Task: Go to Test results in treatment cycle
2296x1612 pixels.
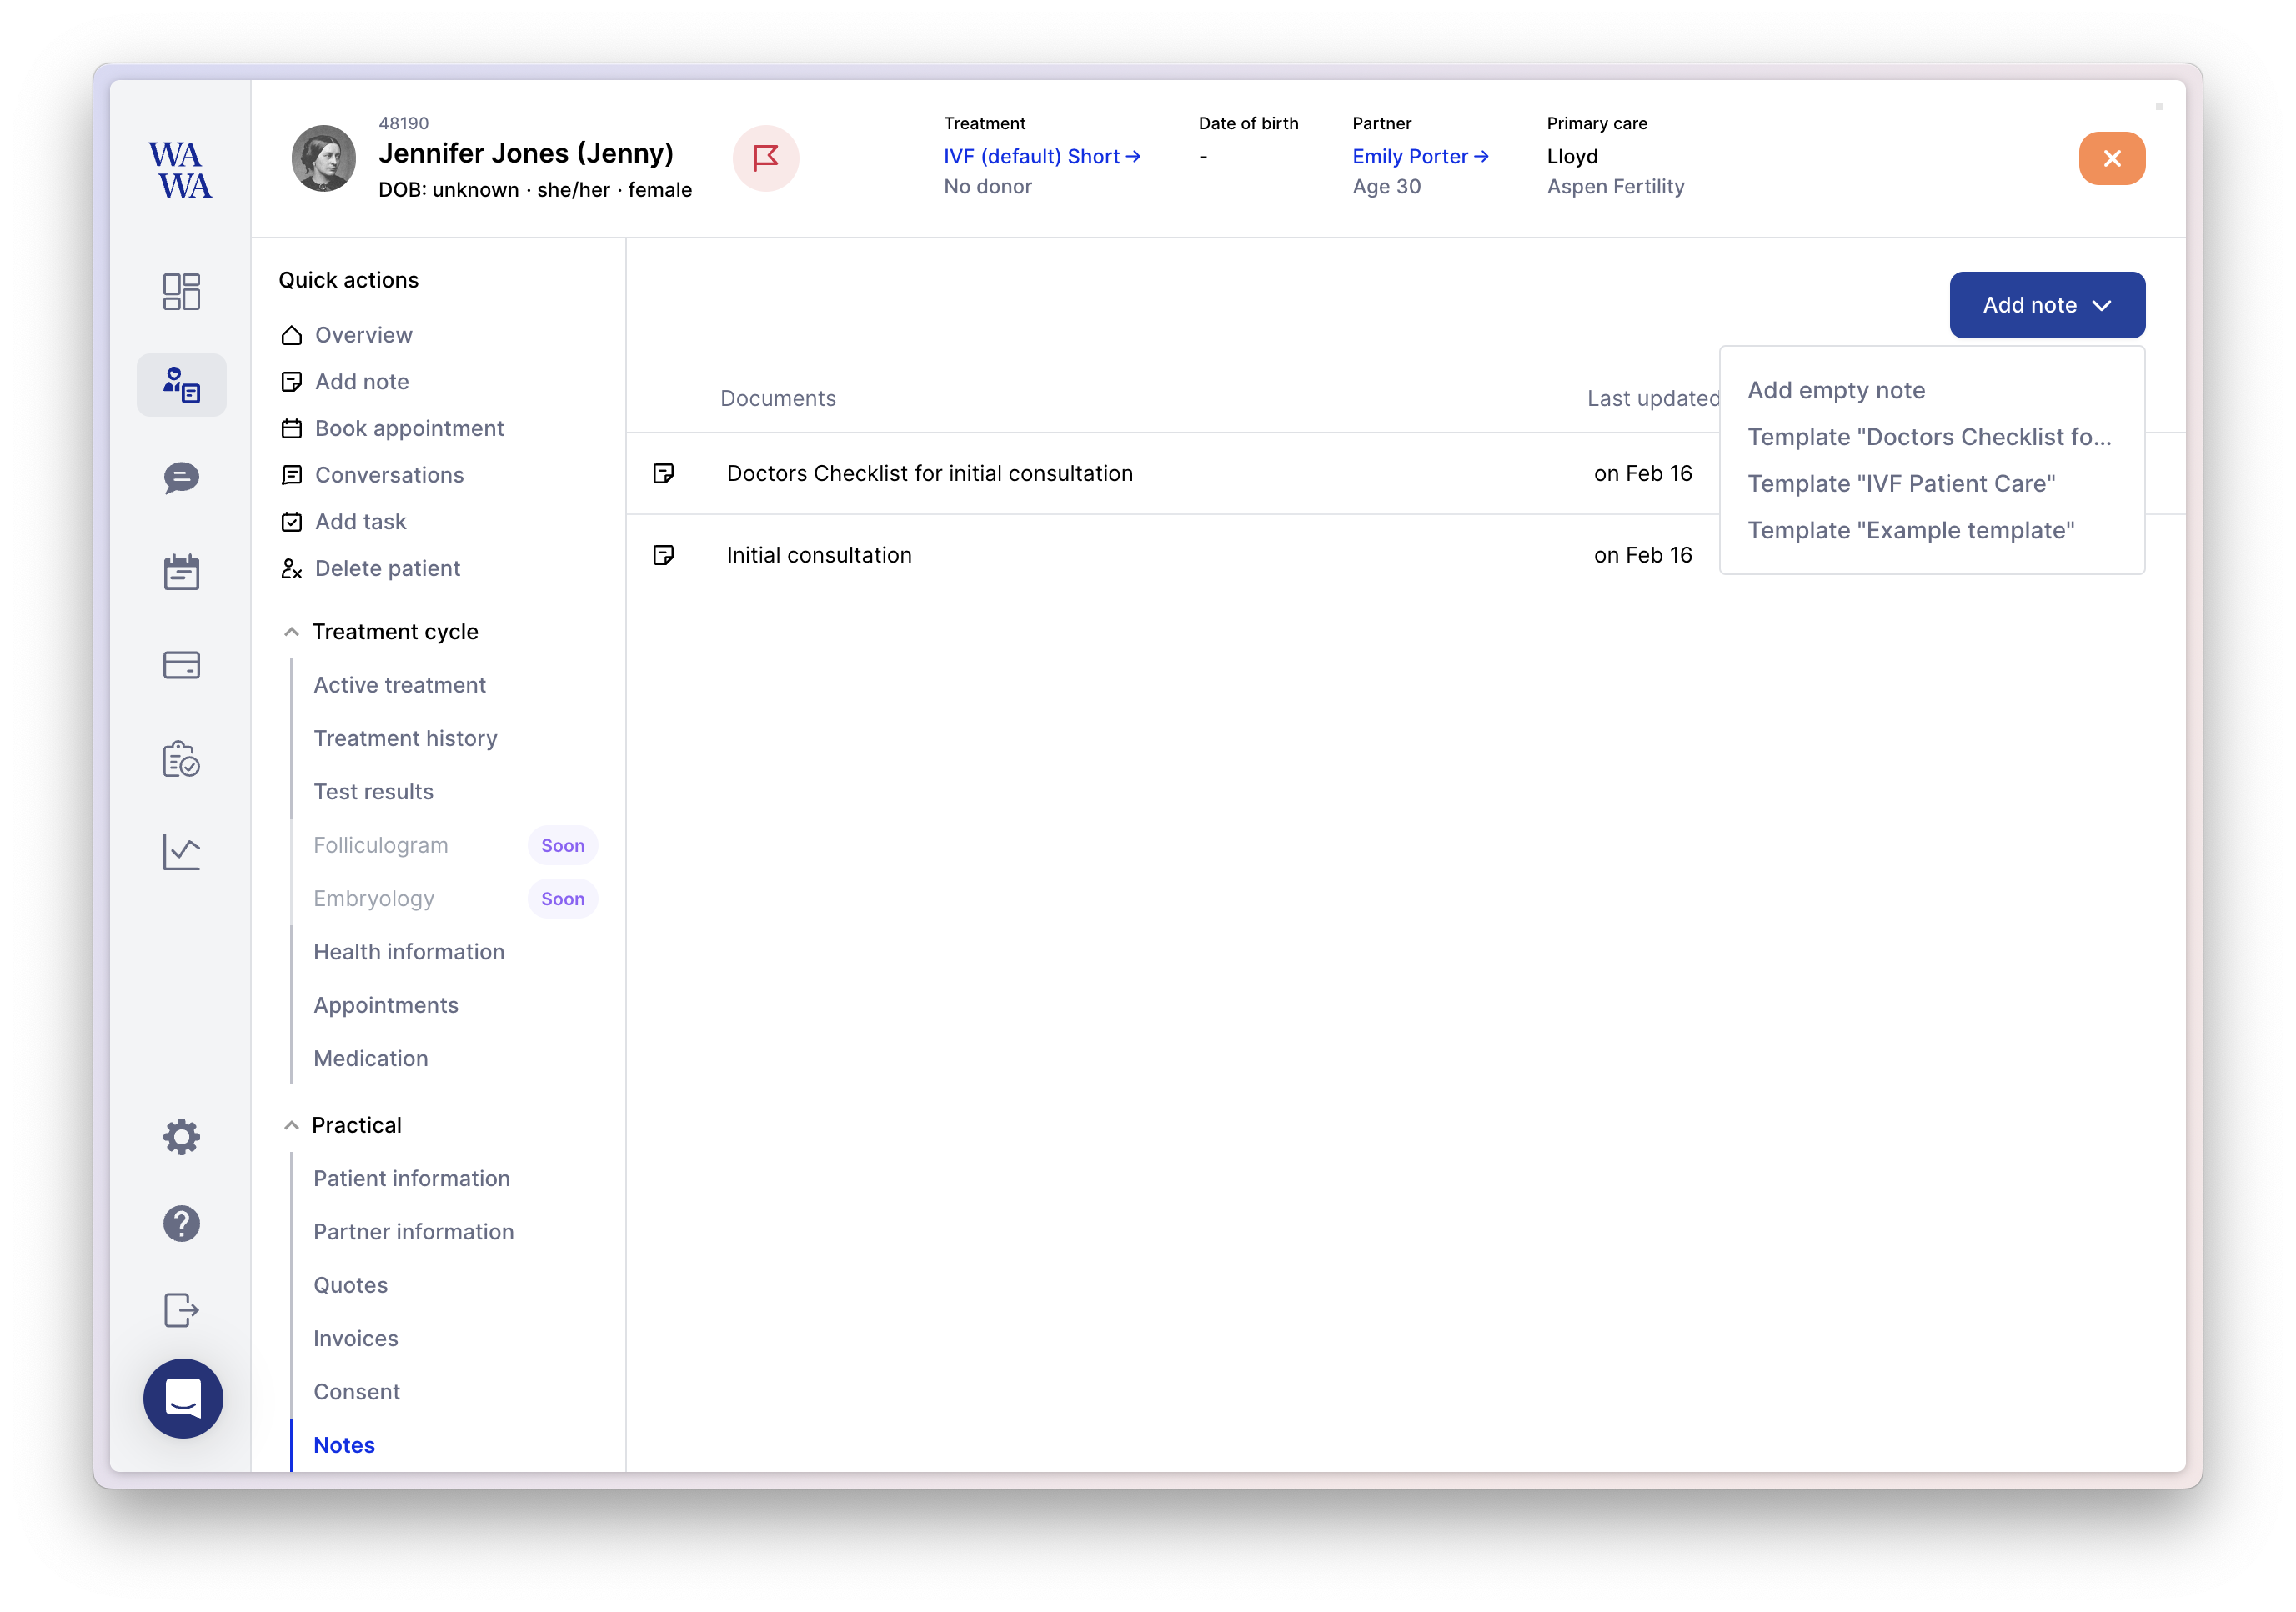Action: click(373, 792)
